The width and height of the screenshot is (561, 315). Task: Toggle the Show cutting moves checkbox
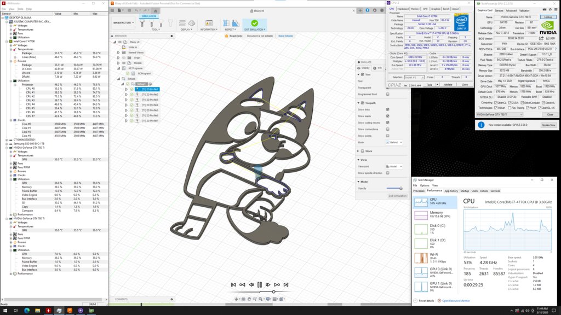tap(387, 122)
